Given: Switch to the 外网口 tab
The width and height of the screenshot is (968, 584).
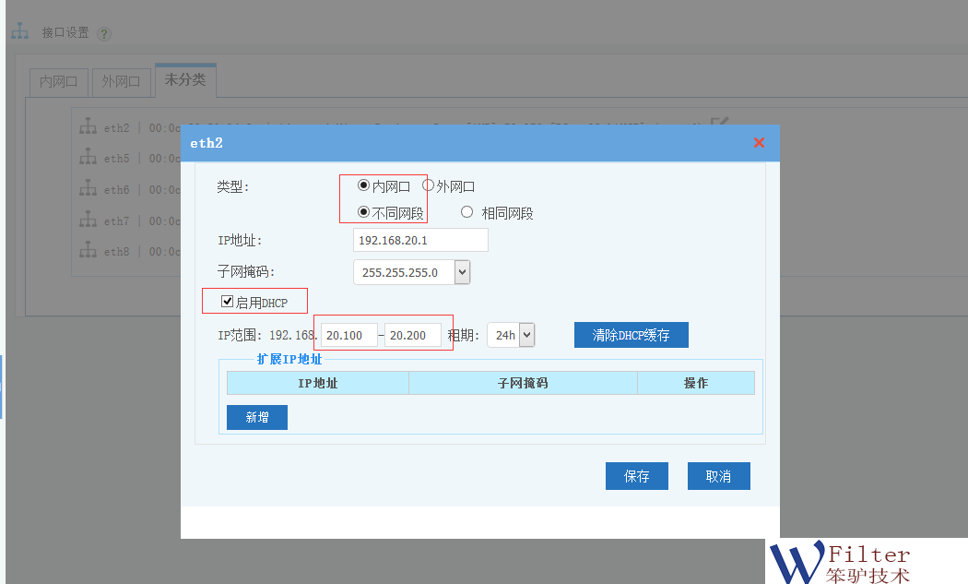Looking at the screenshot, I should coord(121,82).
